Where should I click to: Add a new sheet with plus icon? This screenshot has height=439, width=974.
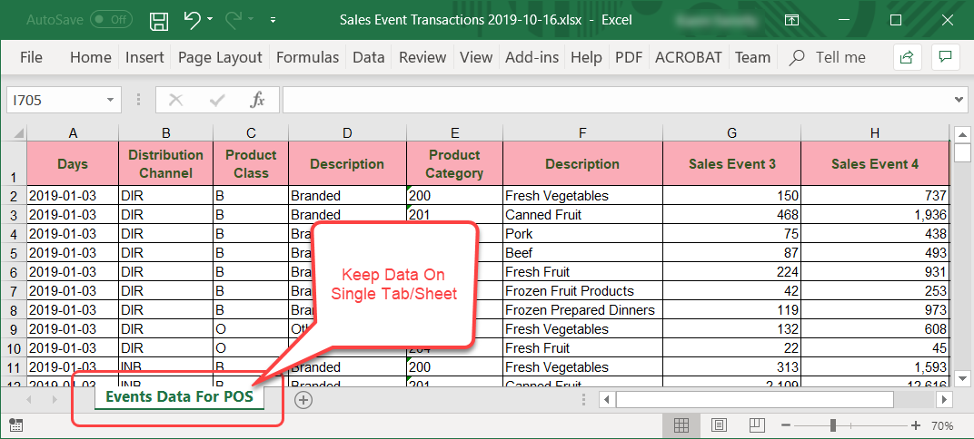(x=303, y=399)
